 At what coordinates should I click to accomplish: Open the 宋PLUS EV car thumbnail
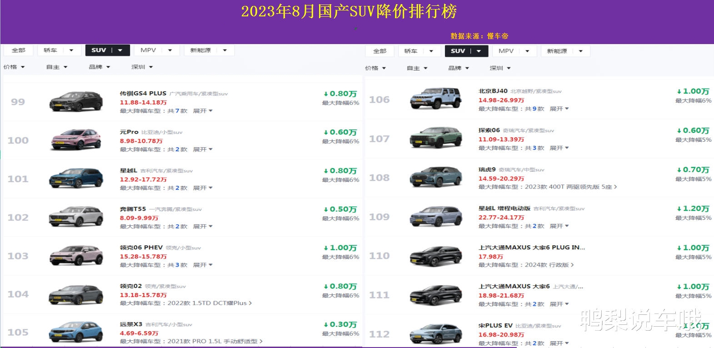(x=436, y=334)
